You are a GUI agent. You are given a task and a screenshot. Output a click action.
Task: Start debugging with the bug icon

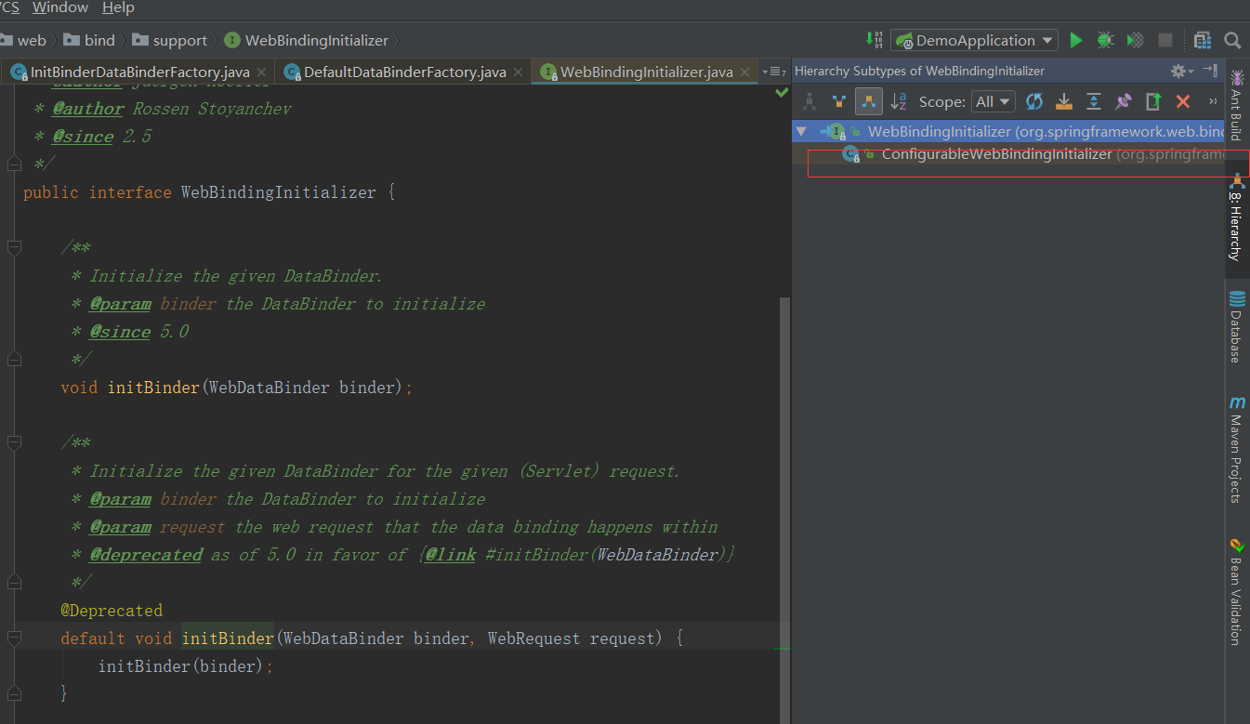click(x=1105, y=40)
